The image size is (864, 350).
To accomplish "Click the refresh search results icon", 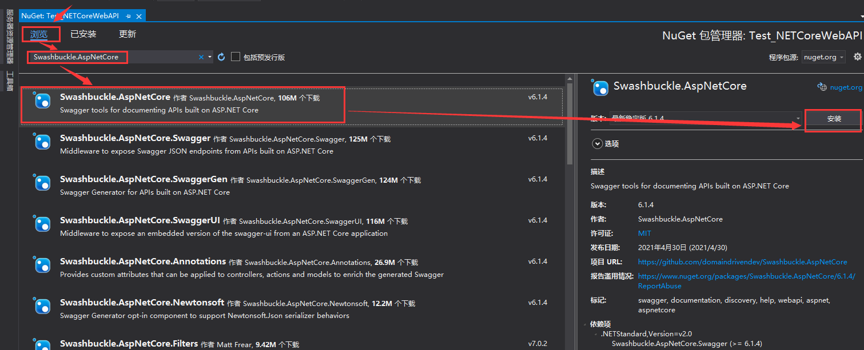I will [x=221, y=57].
